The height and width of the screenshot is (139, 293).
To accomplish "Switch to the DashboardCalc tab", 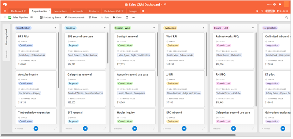I will click(x=114, y=11).
